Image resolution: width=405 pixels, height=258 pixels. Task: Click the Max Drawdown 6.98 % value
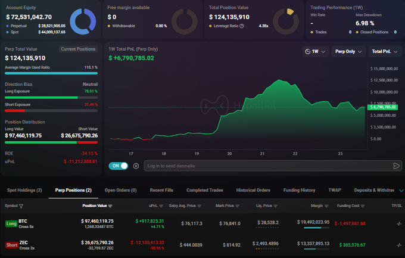364,23
